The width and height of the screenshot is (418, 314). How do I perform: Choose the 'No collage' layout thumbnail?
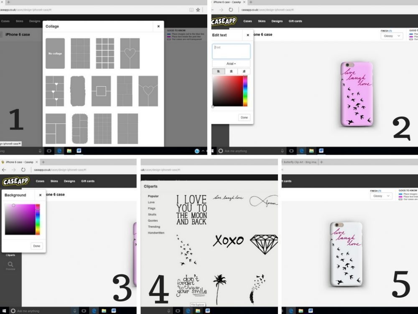pos(55,54)
